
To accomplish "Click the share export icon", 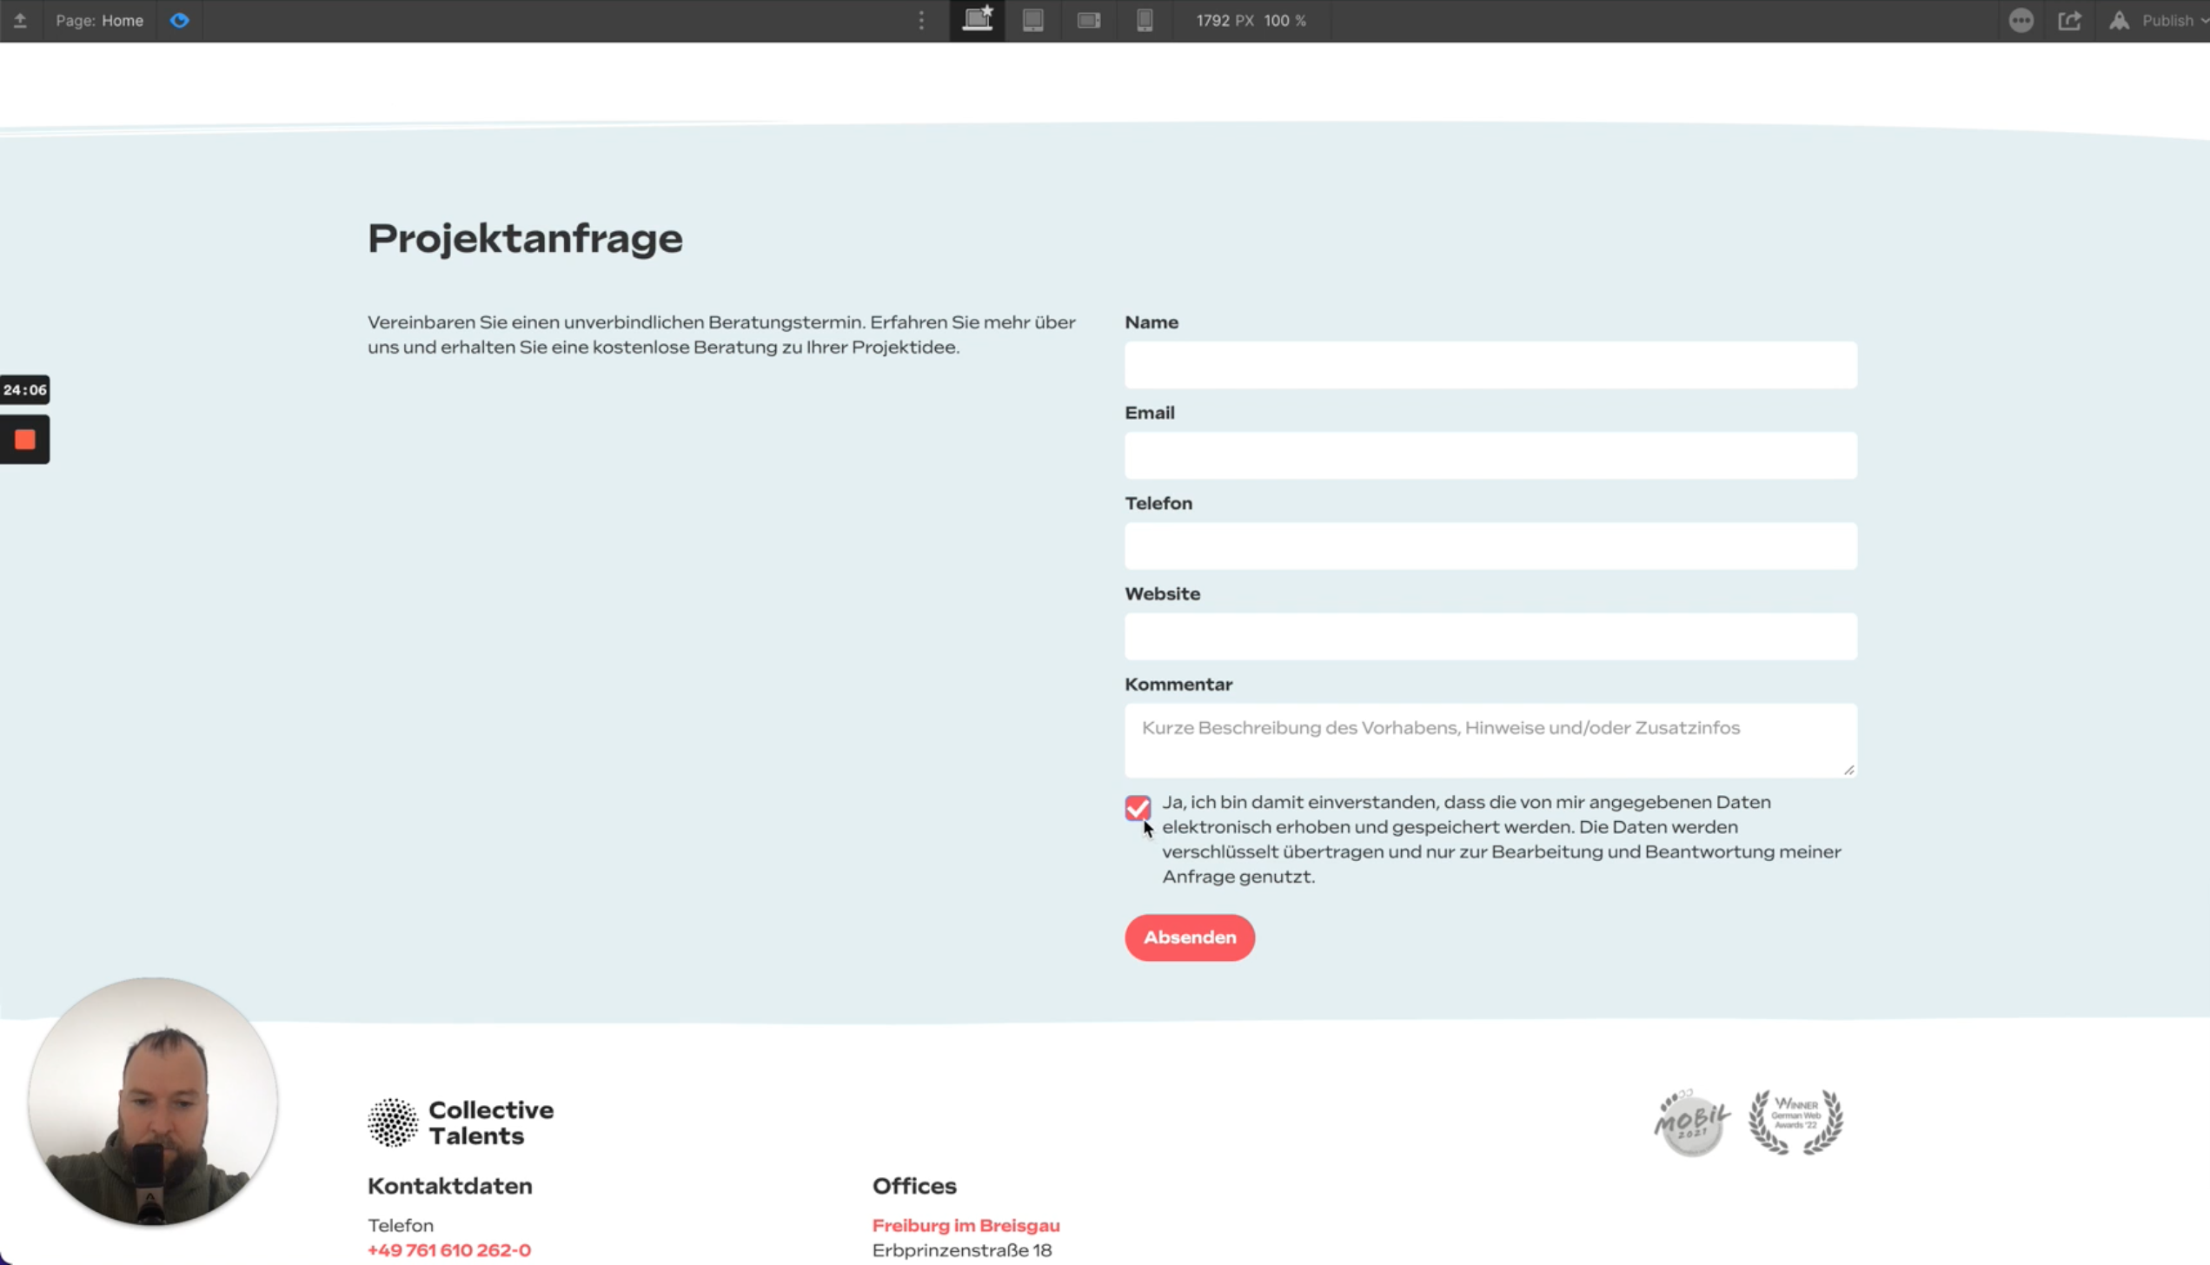I will pos(2069,20).
